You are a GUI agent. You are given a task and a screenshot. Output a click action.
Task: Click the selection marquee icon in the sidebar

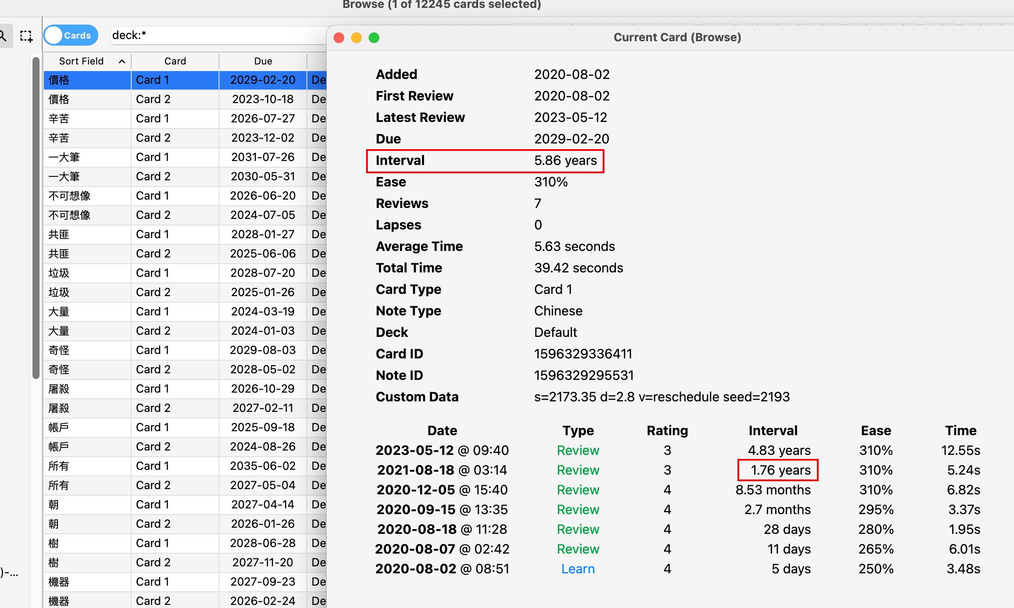26,36
